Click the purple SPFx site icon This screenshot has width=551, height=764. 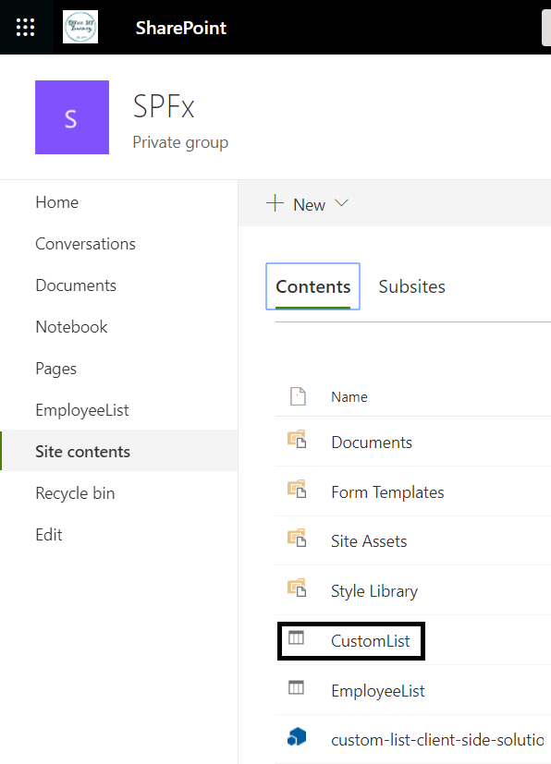[x=72, y=117]
